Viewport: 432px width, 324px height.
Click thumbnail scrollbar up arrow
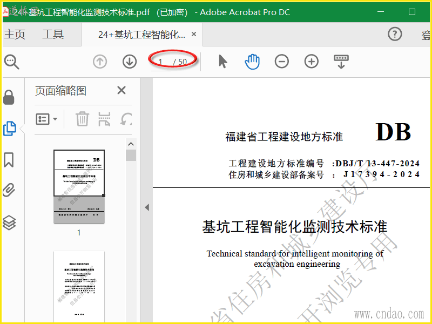131,144
